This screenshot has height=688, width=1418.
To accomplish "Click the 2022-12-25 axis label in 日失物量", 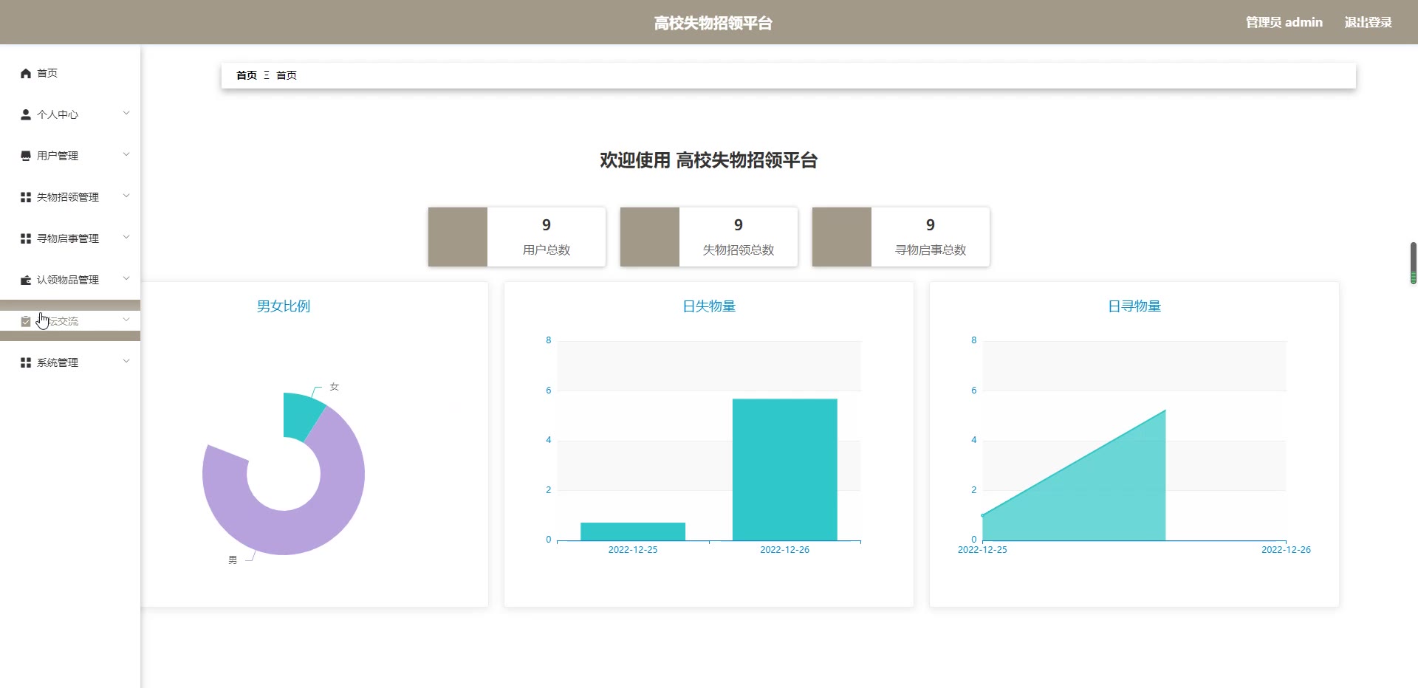I will pyautogui.click(x=633, y=550).
